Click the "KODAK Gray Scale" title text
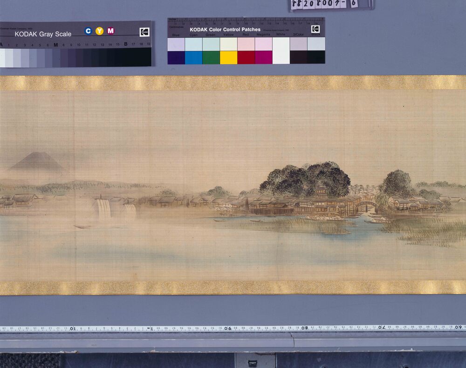The width and height of the screenshot is (466, 368). point(43,34)
